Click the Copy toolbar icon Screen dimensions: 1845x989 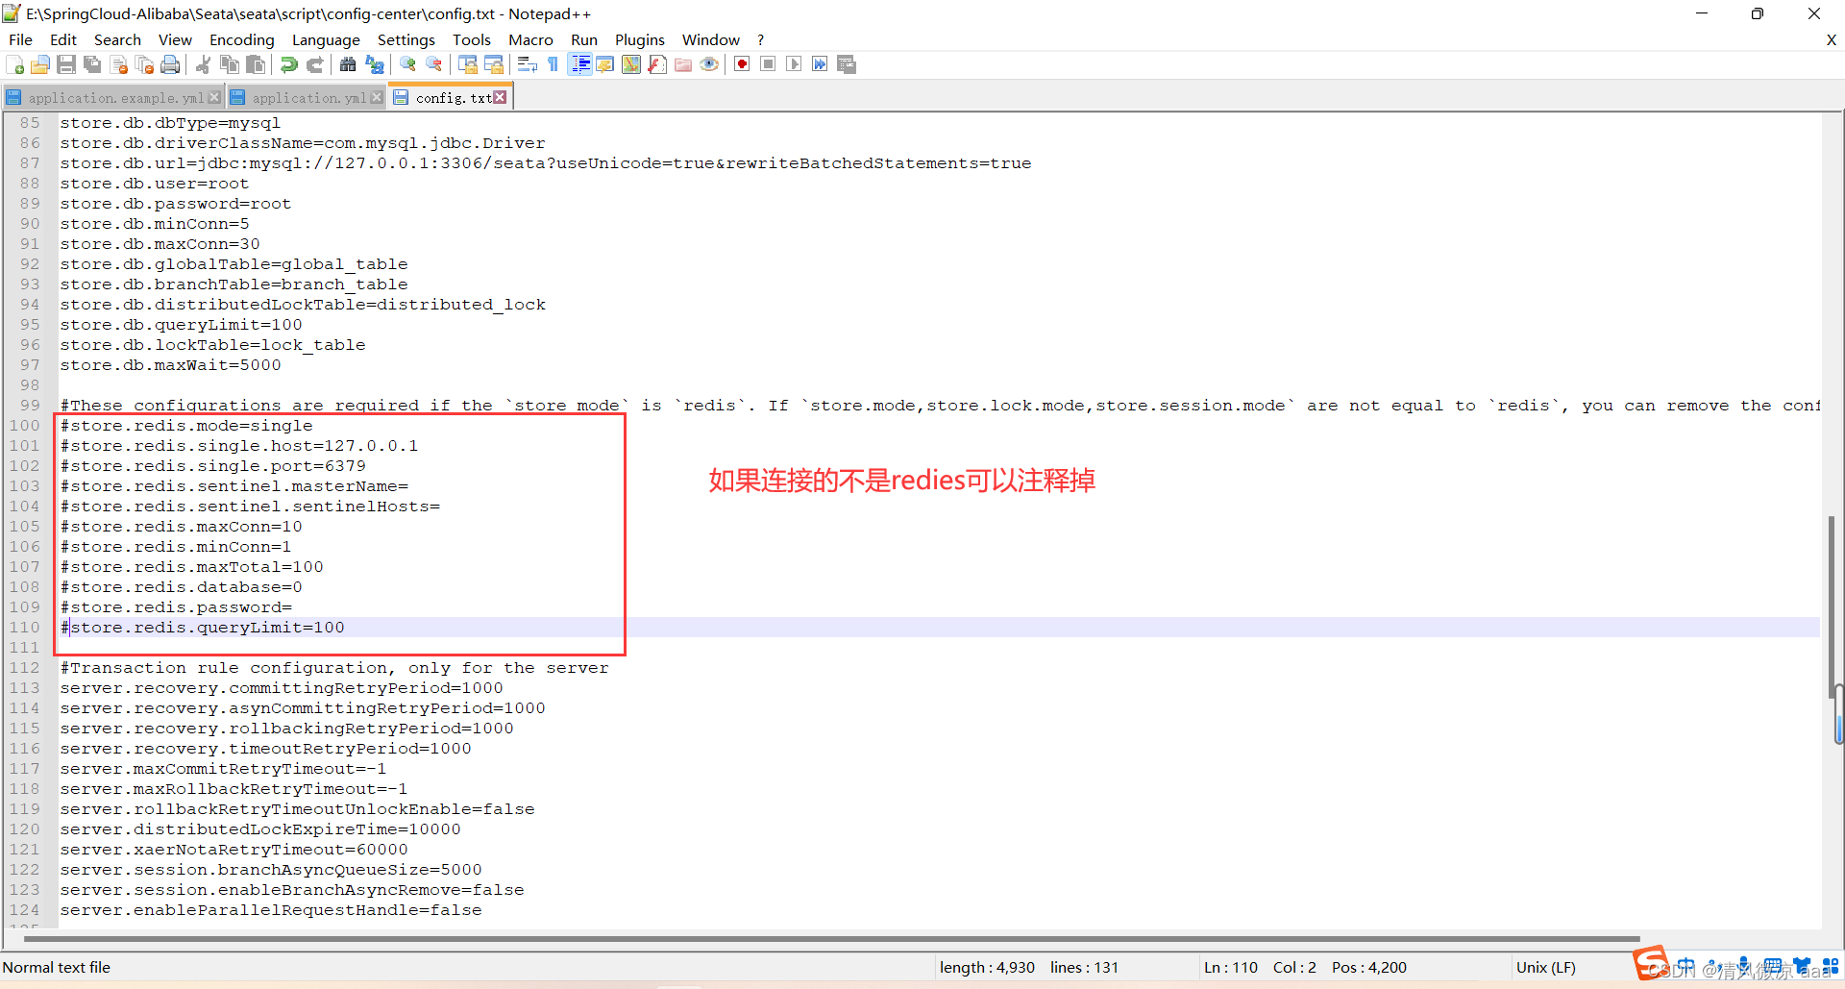230,64
